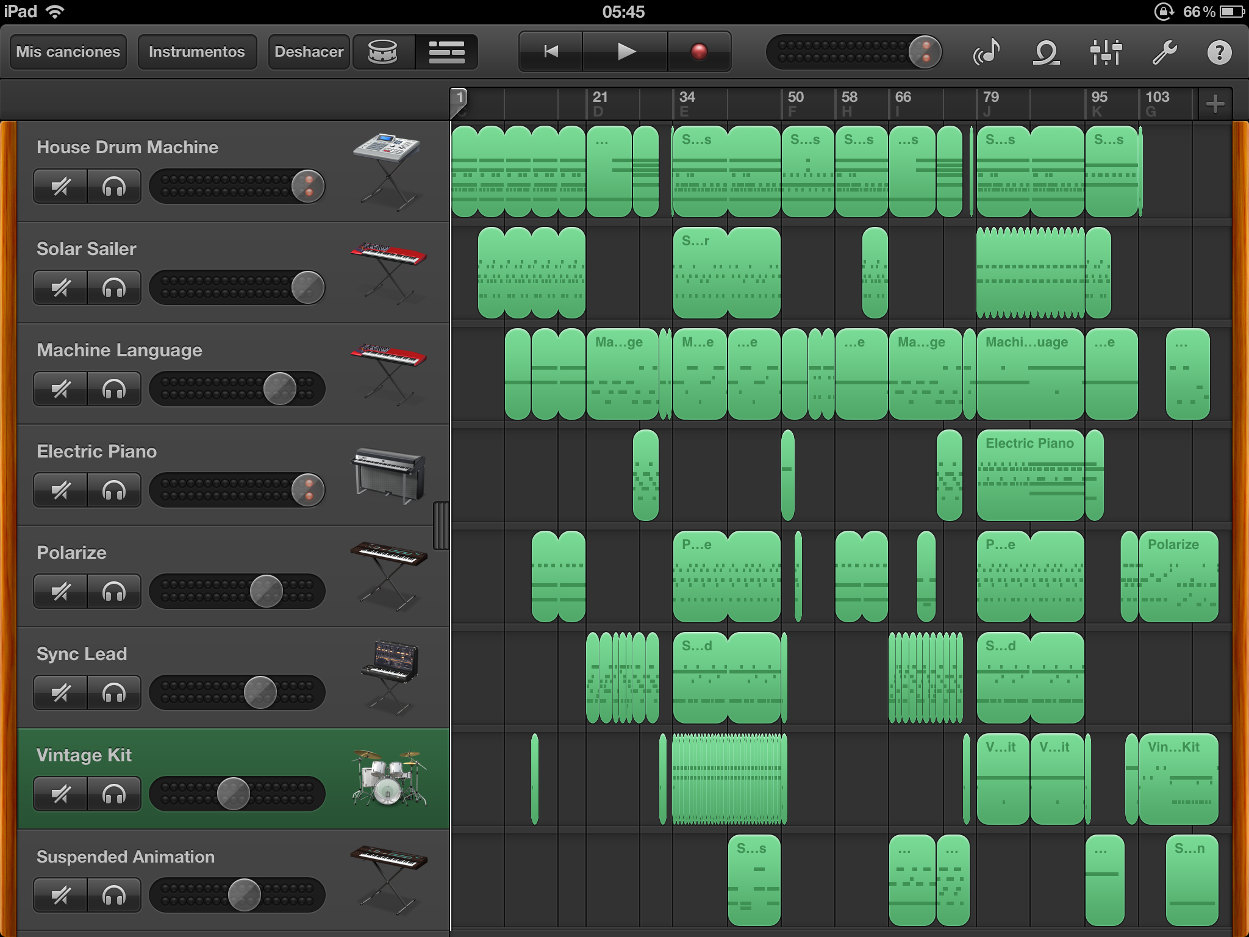Switch to the tracks view icon
Image resolution: width=1249 pixels, height=937 pixels.
(x=446, y=52)
